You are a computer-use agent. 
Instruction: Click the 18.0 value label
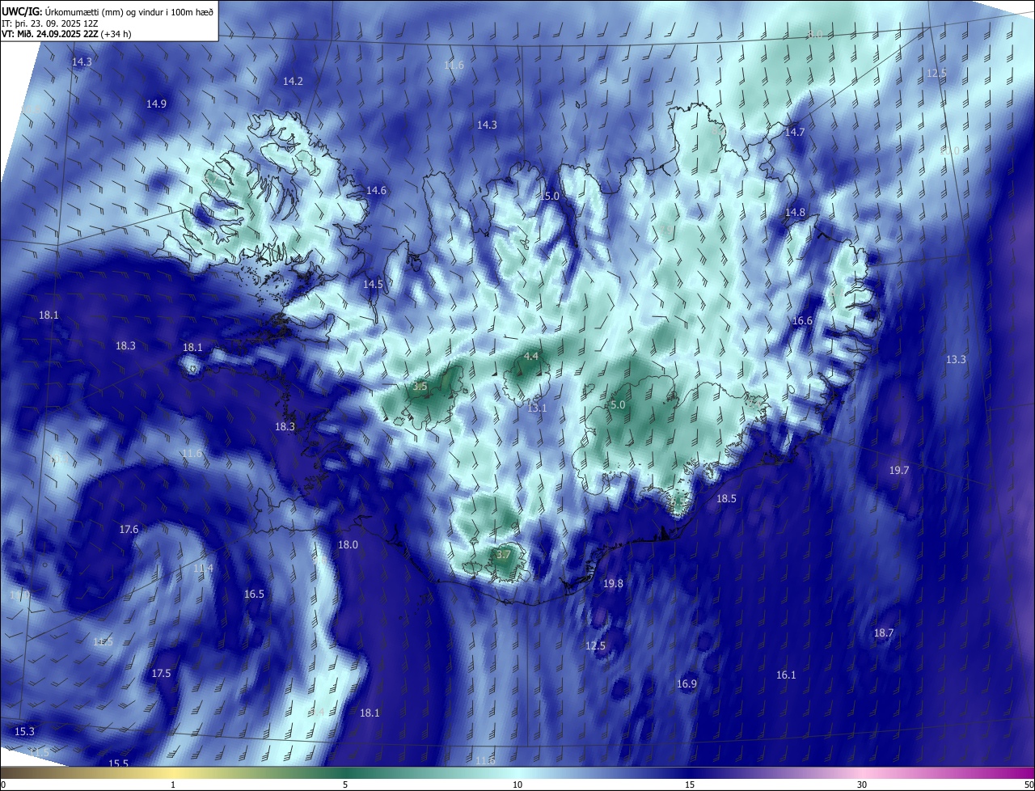click(348, 545)
